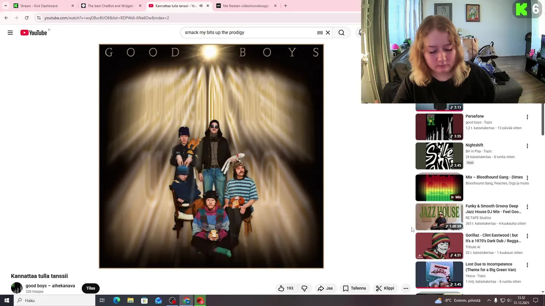Open the OBS Studio taskbar icon
This screenshot has width=545, height=306.
[x=172, y=300]
